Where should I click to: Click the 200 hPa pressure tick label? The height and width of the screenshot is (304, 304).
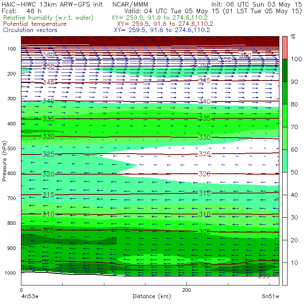click(12, 74)
